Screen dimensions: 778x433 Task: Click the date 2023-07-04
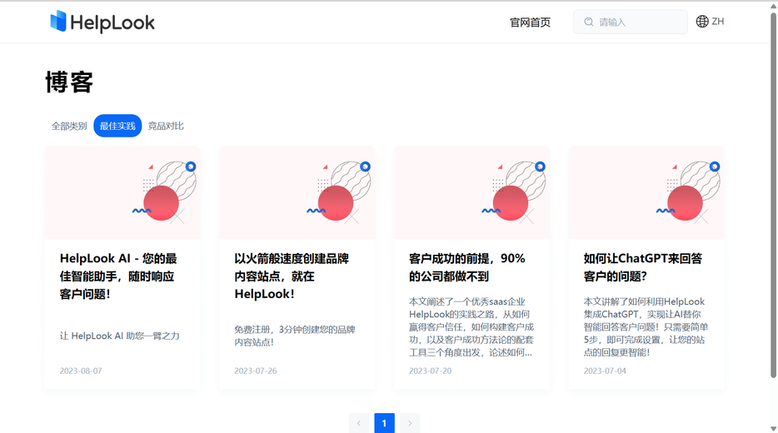605,371
